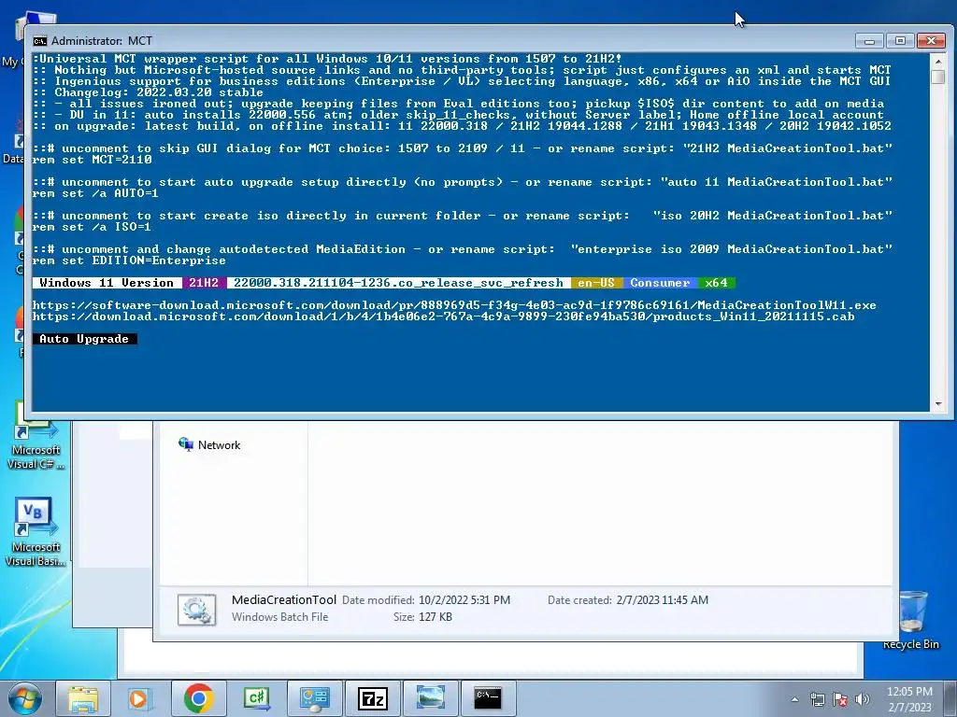Launch 7-Zip from the taskbar
The image size is (957, 717).
tap(372, 698)
